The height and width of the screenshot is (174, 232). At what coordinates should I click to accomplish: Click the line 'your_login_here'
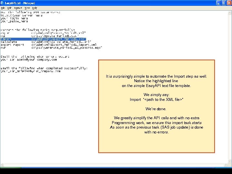14,18
